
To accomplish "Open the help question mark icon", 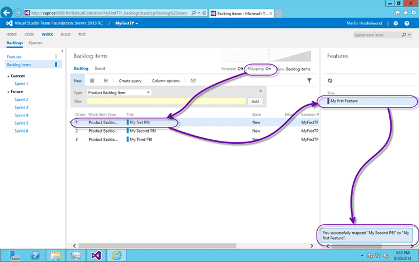I will (x=407, y=23).
